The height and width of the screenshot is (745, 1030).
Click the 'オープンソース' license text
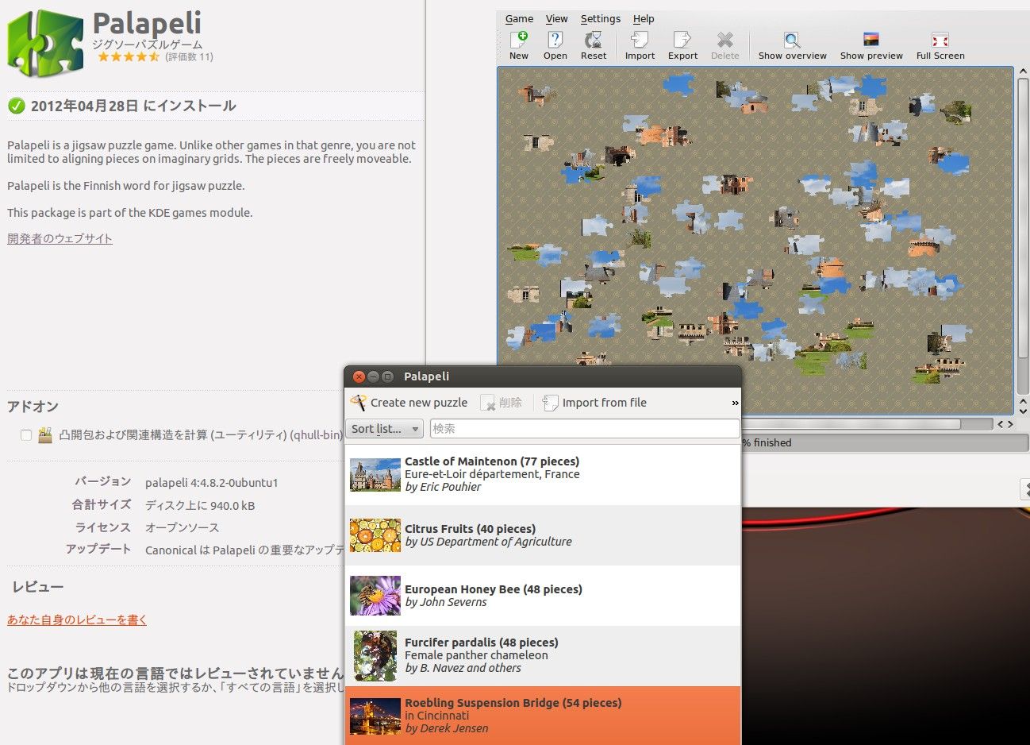[x=182, y=527]
